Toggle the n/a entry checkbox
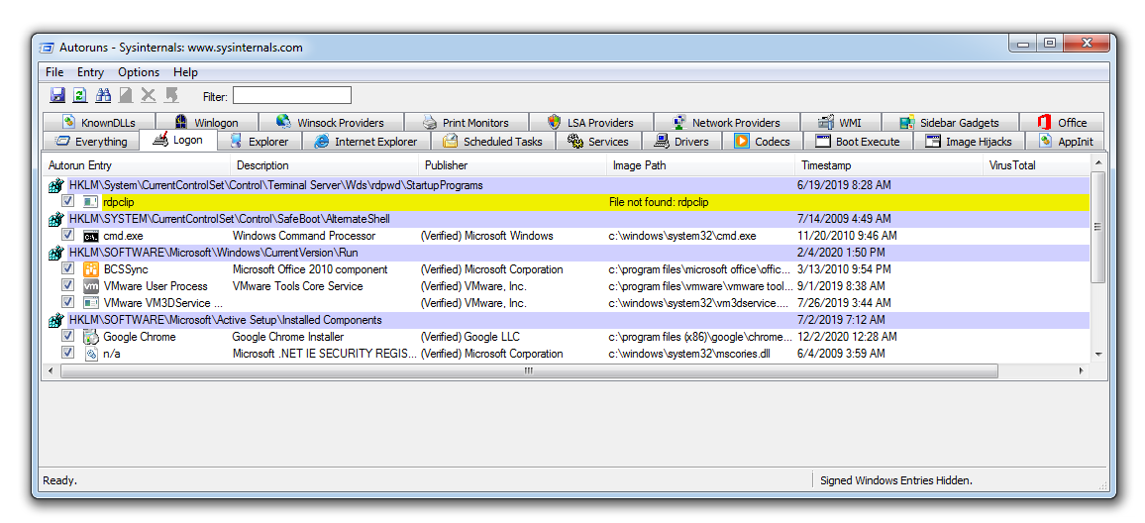 (68, 352)
